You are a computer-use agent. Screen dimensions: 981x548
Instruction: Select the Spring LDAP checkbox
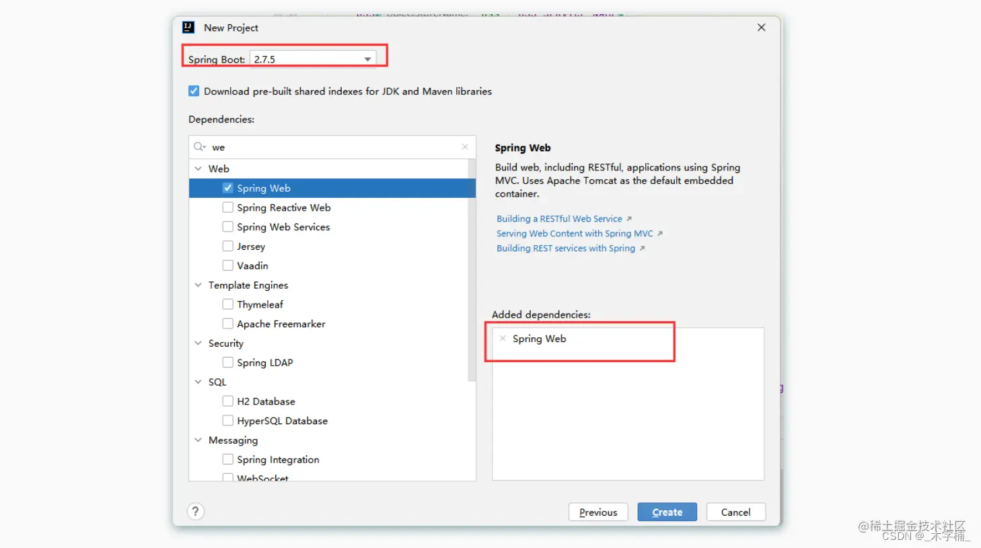[228, 362]
